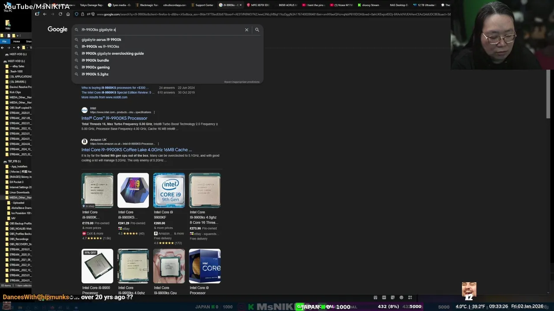Click the browser forward arrow
This screenshot has width=554, height=311.
pyautogui.click(x=52, y=14)
